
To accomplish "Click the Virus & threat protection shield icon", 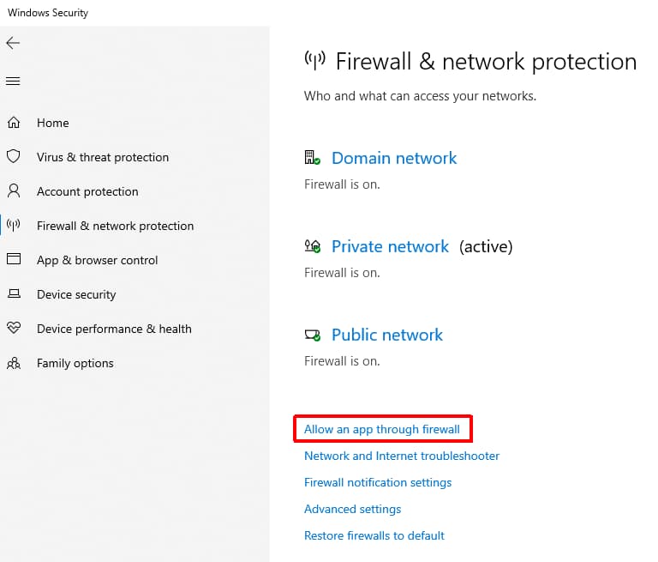I will tap(14, 157).
